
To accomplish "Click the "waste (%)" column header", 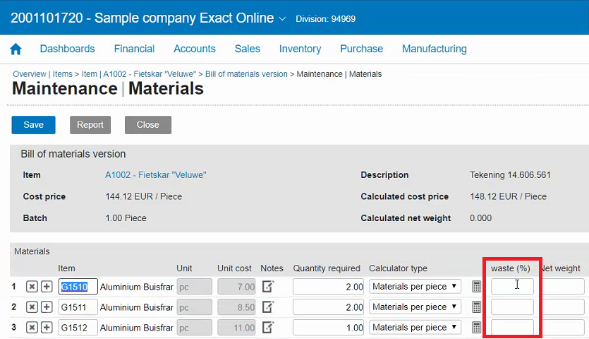I will [511, 268].
